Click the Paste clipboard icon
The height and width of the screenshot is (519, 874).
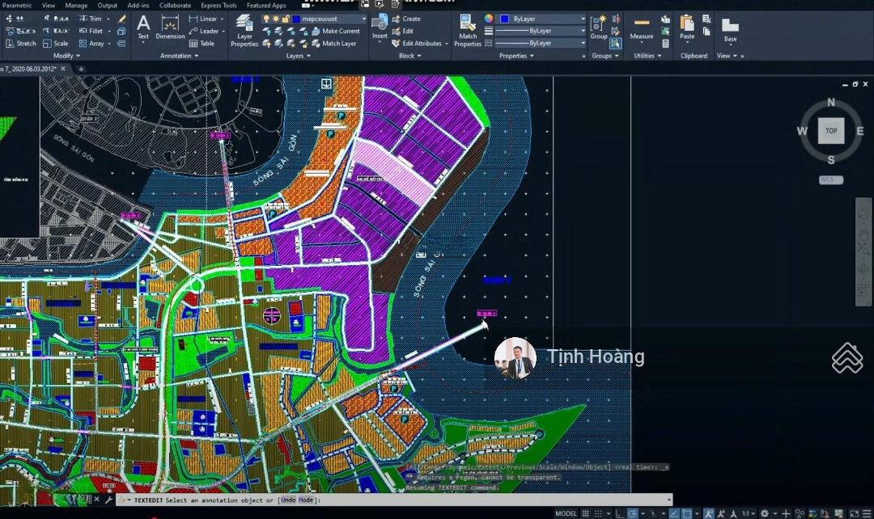(687, 27)
